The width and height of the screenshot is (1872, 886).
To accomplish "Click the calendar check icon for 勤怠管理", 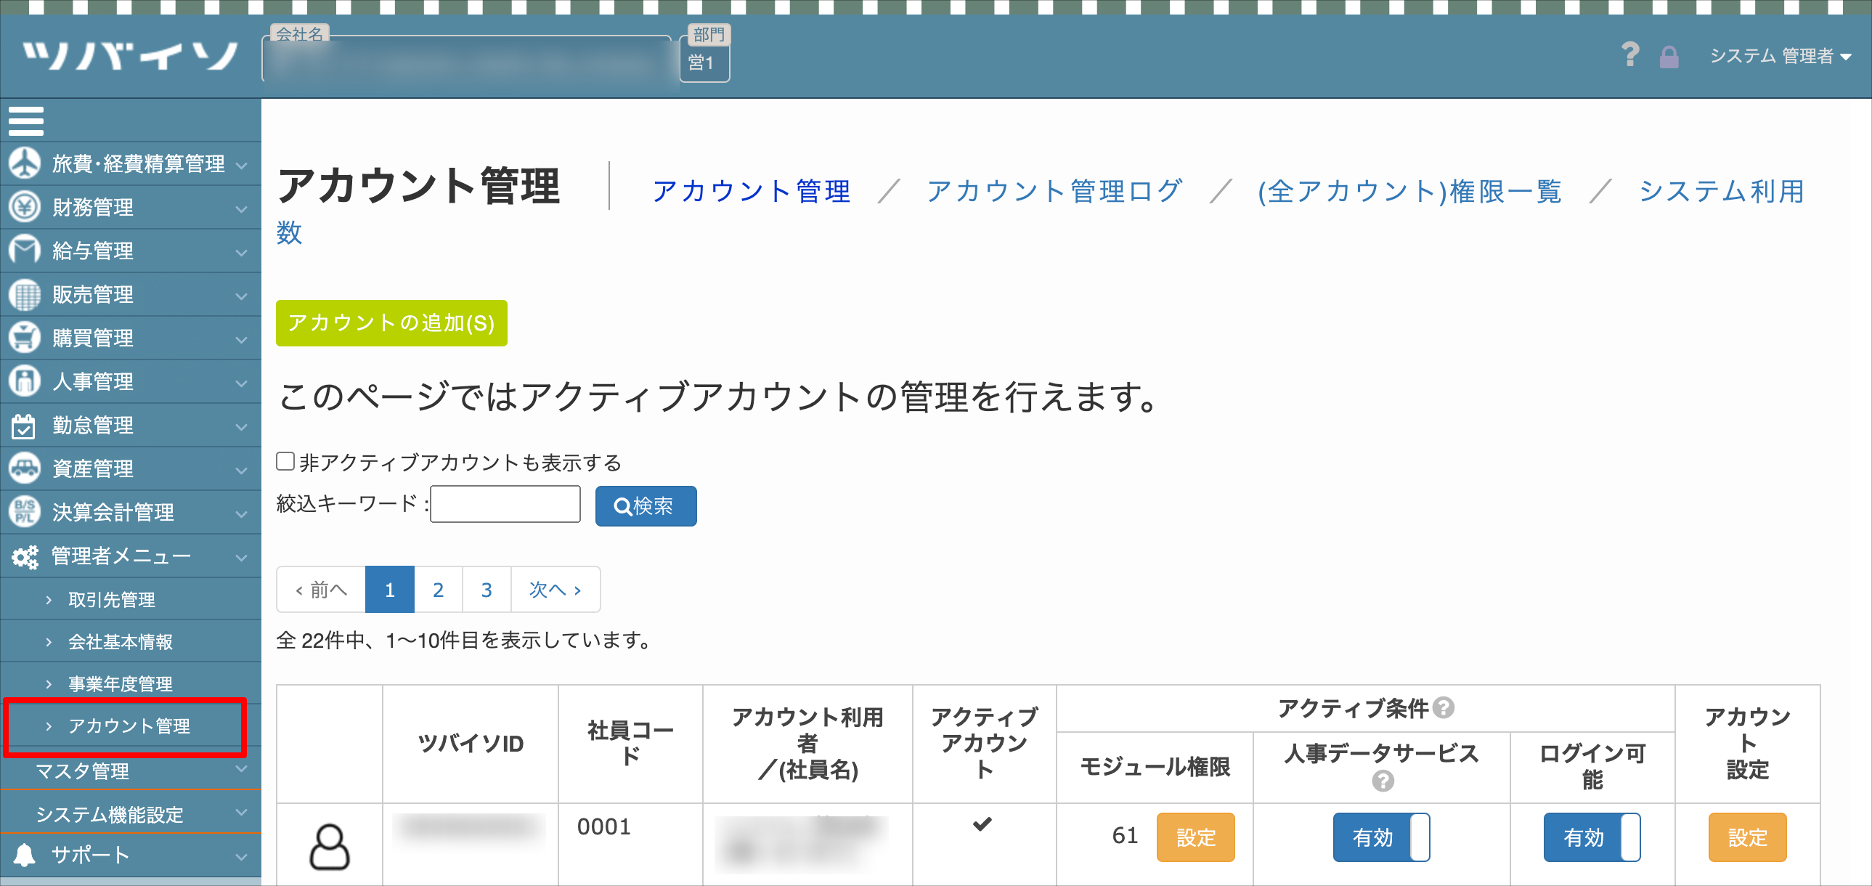I will pos(24,425).
